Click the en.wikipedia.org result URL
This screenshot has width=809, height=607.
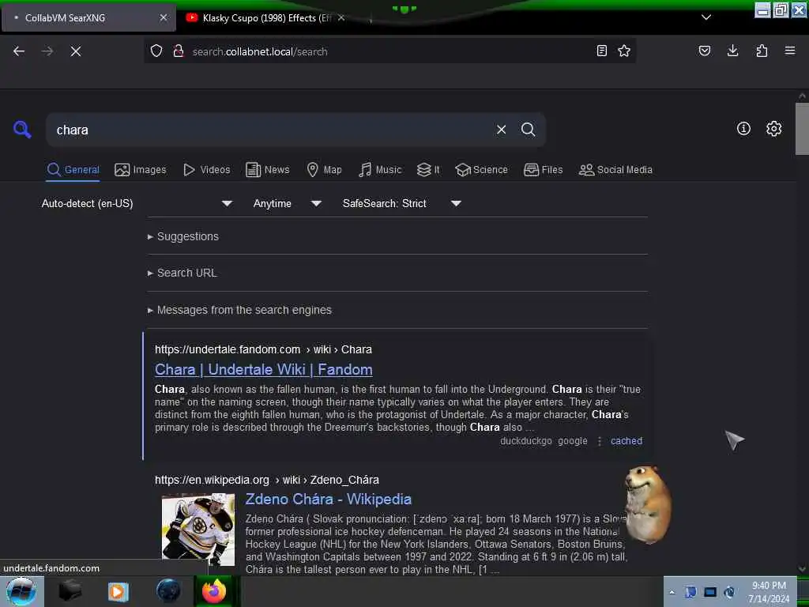point(267,480)
